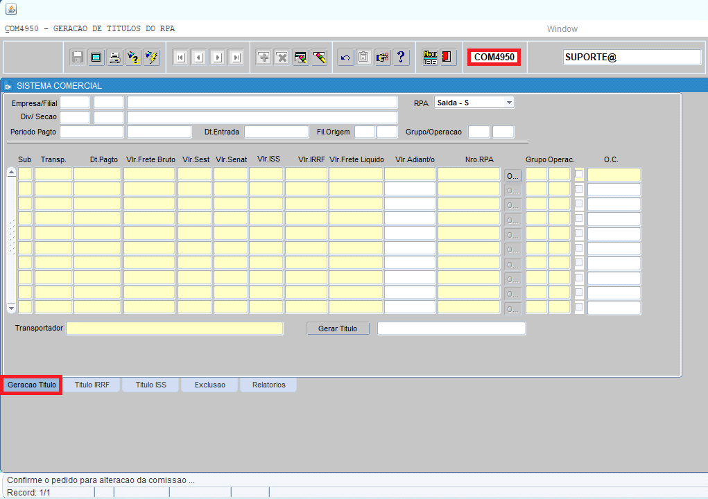
Task: Tick the checkbox in the last grid row
Action: pyautogui.click(x=579, y=307)
